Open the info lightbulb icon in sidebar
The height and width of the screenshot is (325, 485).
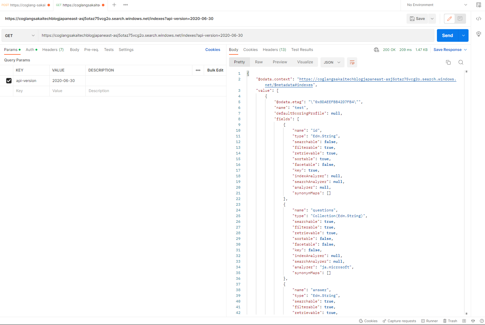coord(478,34)
